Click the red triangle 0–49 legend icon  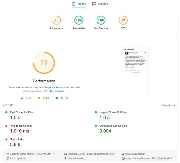pos(22,98)
